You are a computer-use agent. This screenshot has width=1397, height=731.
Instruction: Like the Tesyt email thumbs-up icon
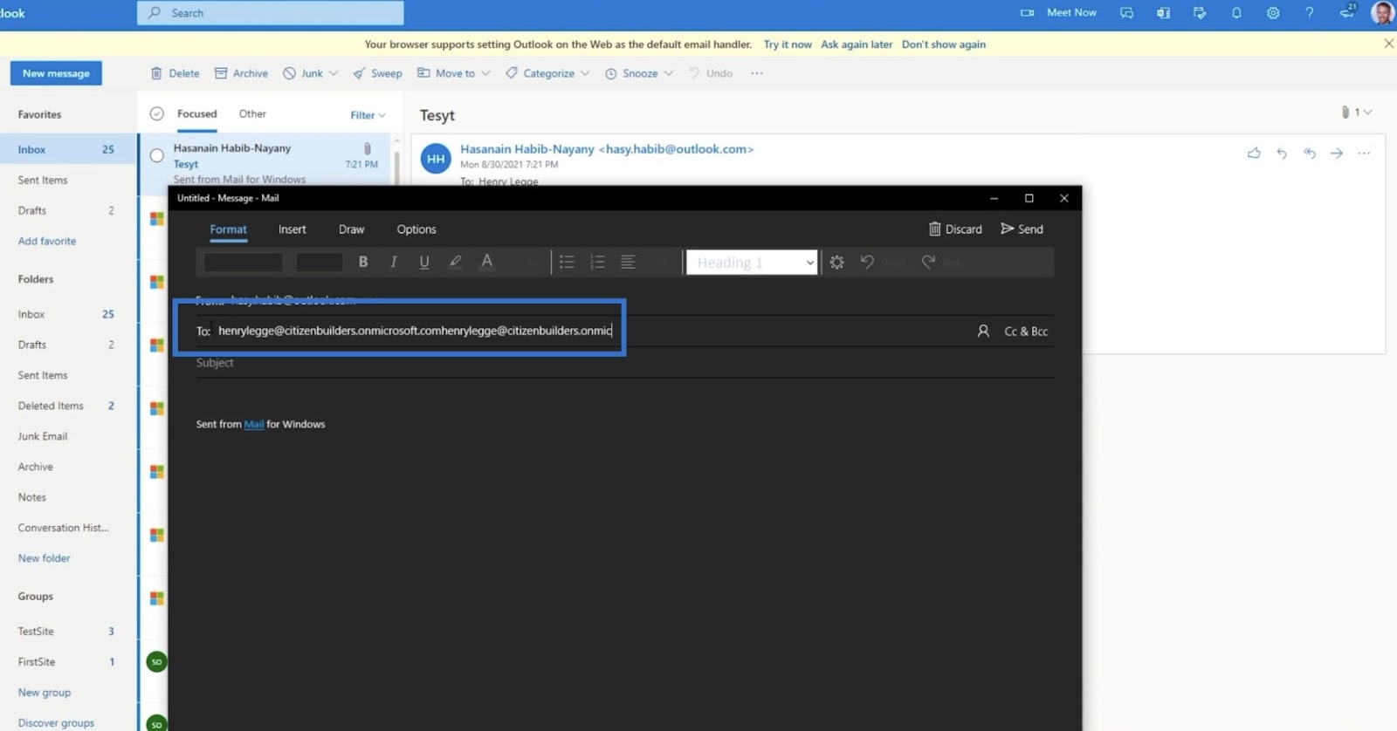pyautogui.click(x=1254, y=153)
